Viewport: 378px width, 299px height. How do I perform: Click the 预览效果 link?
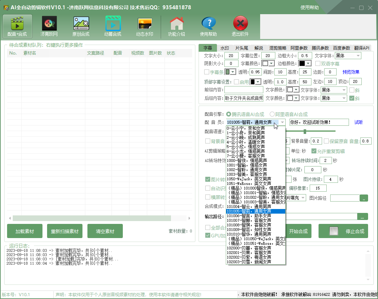[351, 72]
